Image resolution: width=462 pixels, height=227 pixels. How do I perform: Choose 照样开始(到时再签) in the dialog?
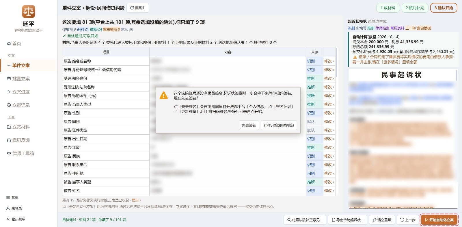pyautogui.click(x=279, y=125)
